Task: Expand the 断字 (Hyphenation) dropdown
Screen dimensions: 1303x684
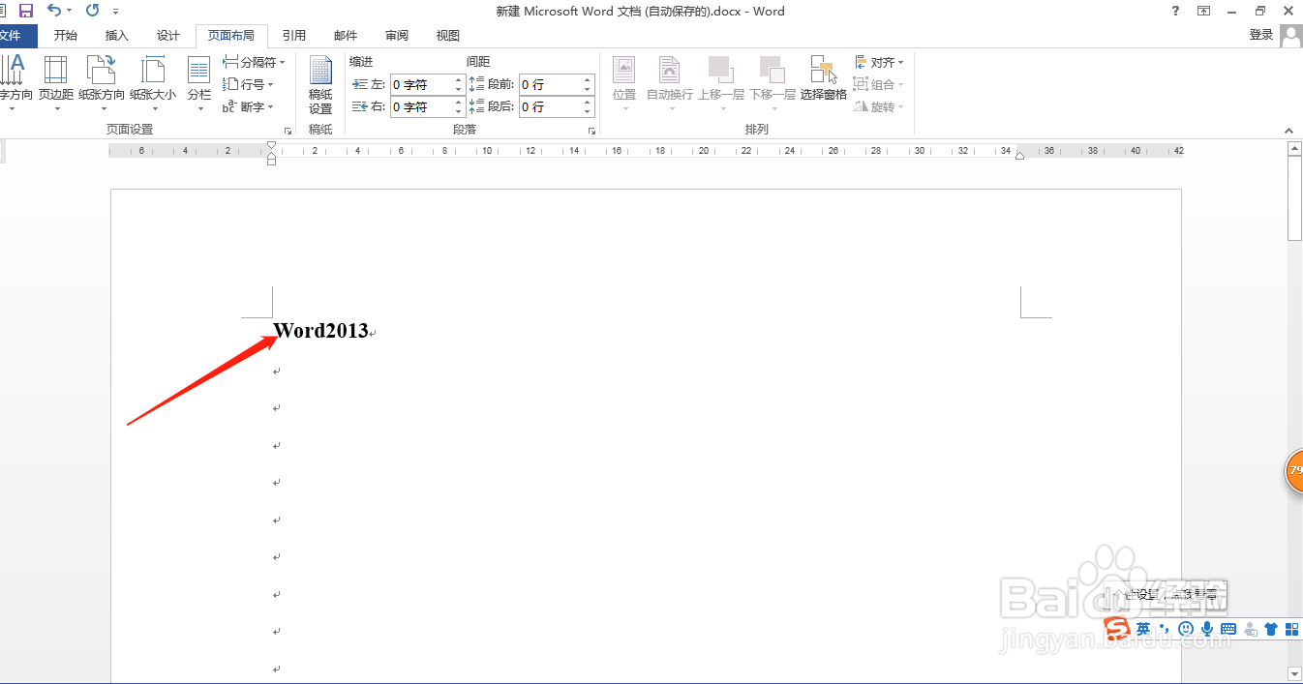Action: [249, 106]
